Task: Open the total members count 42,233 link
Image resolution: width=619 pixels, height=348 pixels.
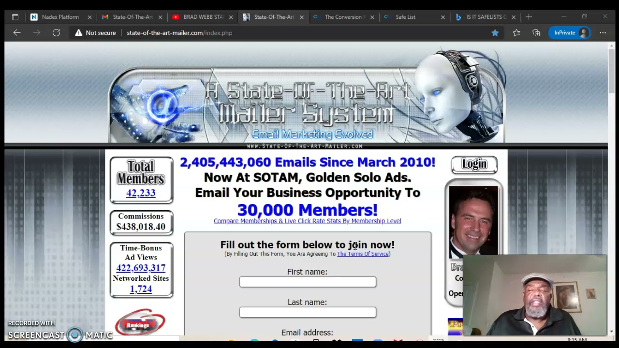Action: (x=141, y=193)
